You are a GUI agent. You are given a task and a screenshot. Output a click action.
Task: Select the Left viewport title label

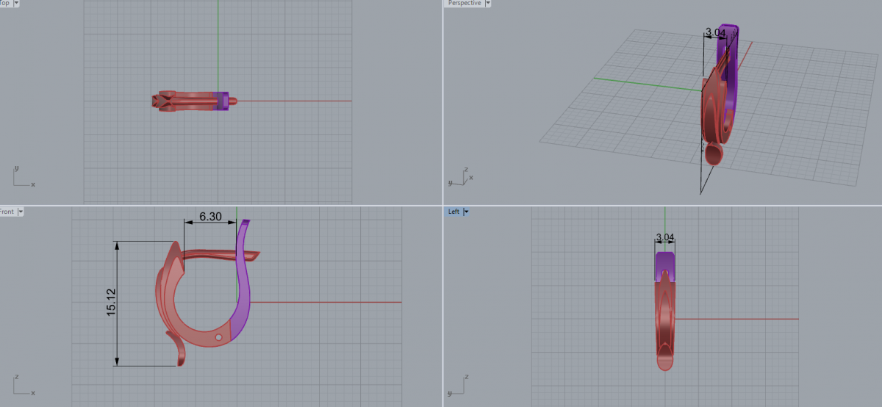pos(453,212)
